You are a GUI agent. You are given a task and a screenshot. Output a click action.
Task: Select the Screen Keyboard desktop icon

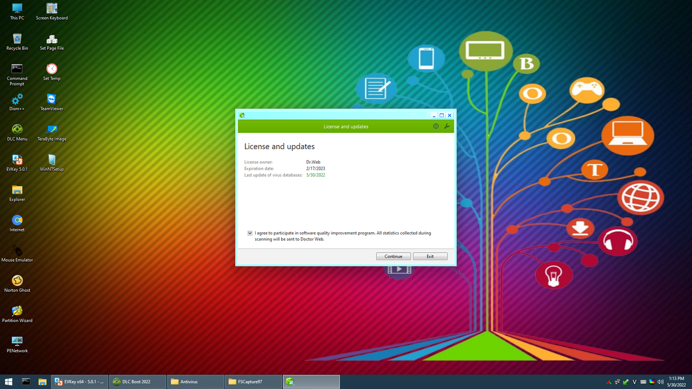52,11
